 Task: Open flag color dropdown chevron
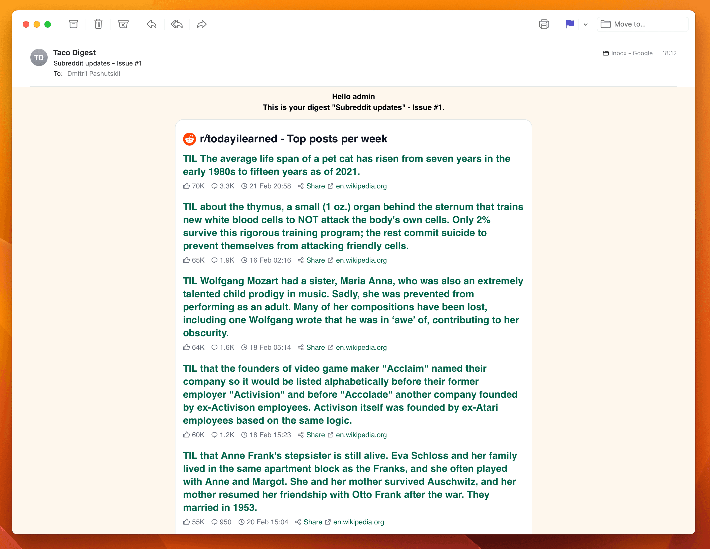585,24
